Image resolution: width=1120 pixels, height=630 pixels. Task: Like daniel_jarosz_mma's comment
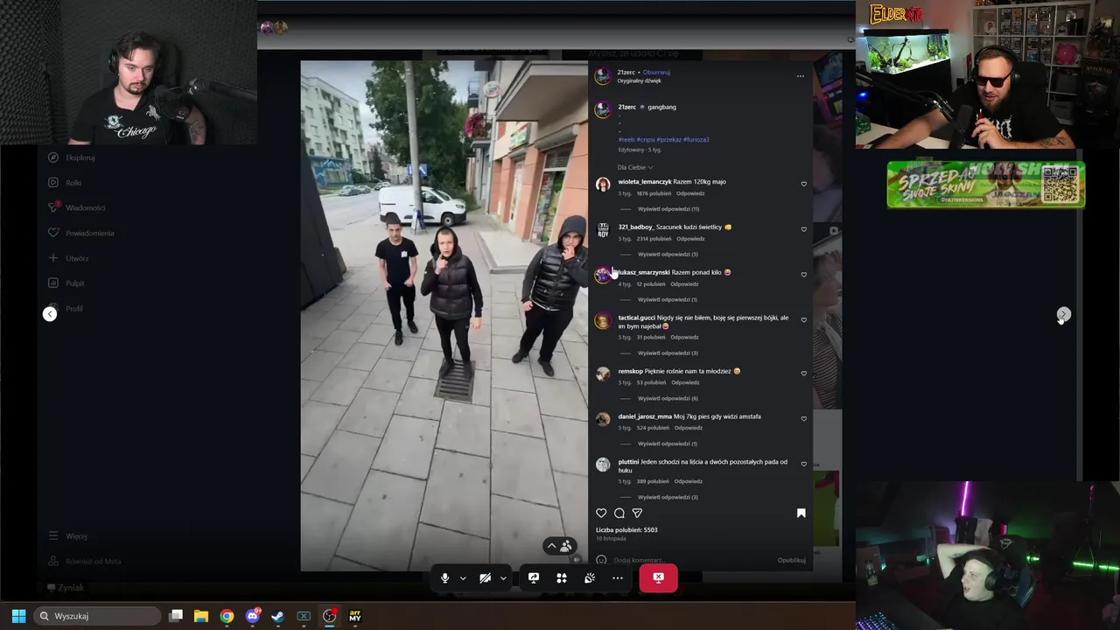(x=804, y=418)
